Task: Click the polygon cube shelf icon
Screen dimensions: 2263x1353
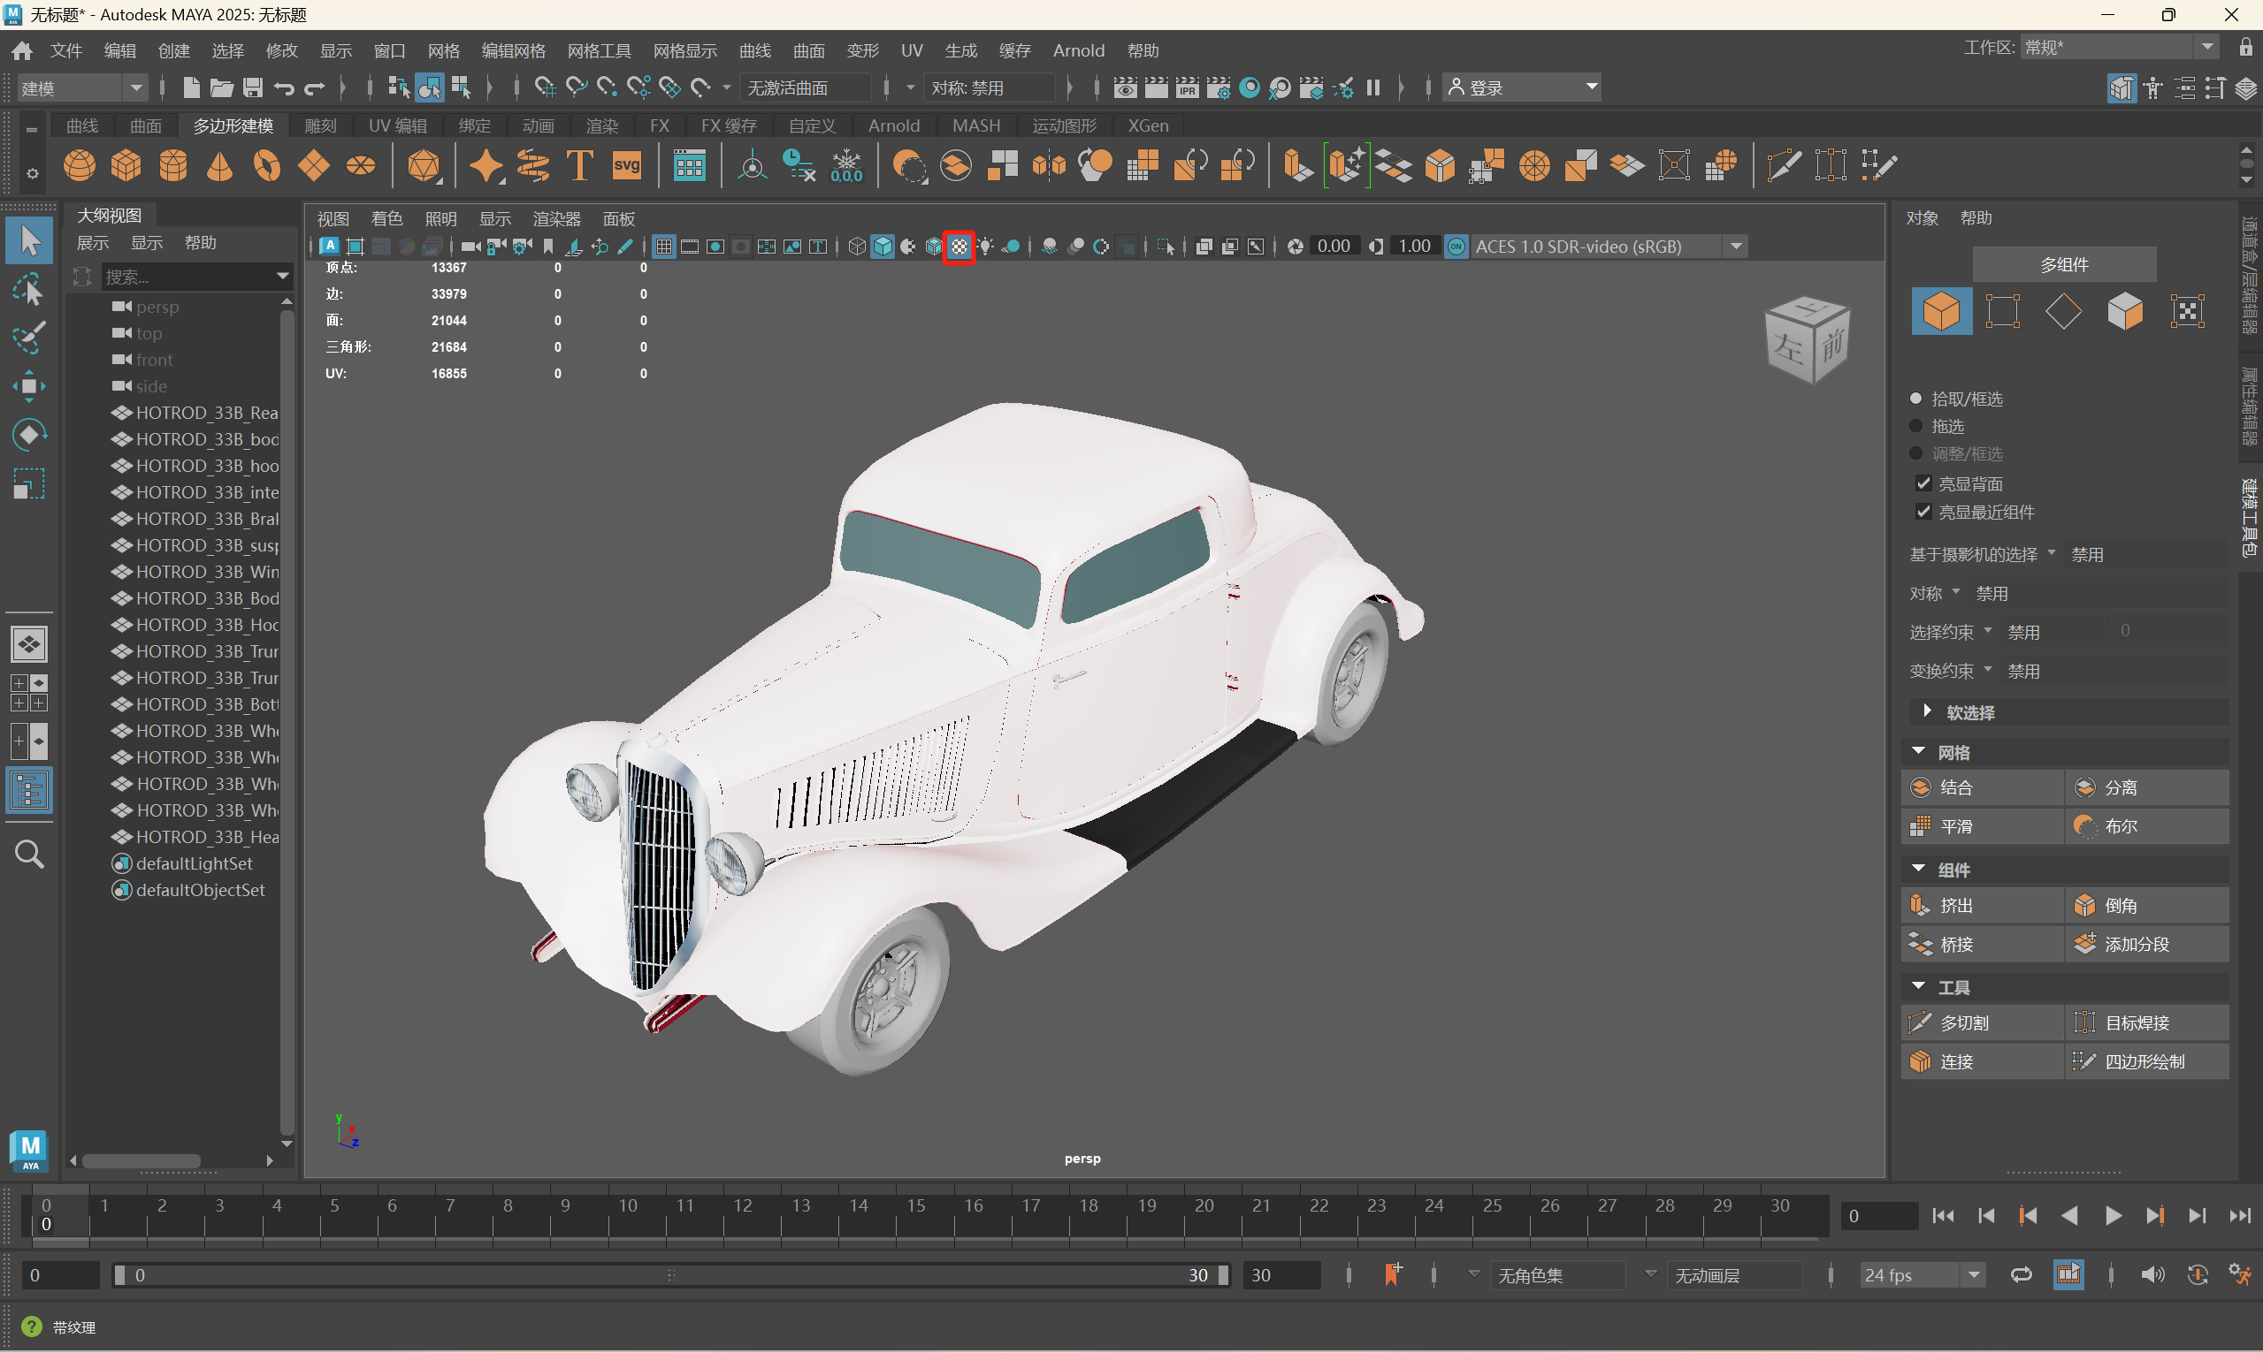Action: pyautogui.click(x=126, y=166)
